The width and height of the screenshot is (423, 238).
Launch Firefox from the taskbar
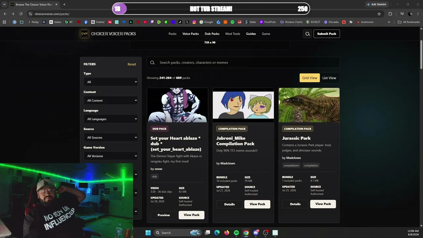pos(226,233)
